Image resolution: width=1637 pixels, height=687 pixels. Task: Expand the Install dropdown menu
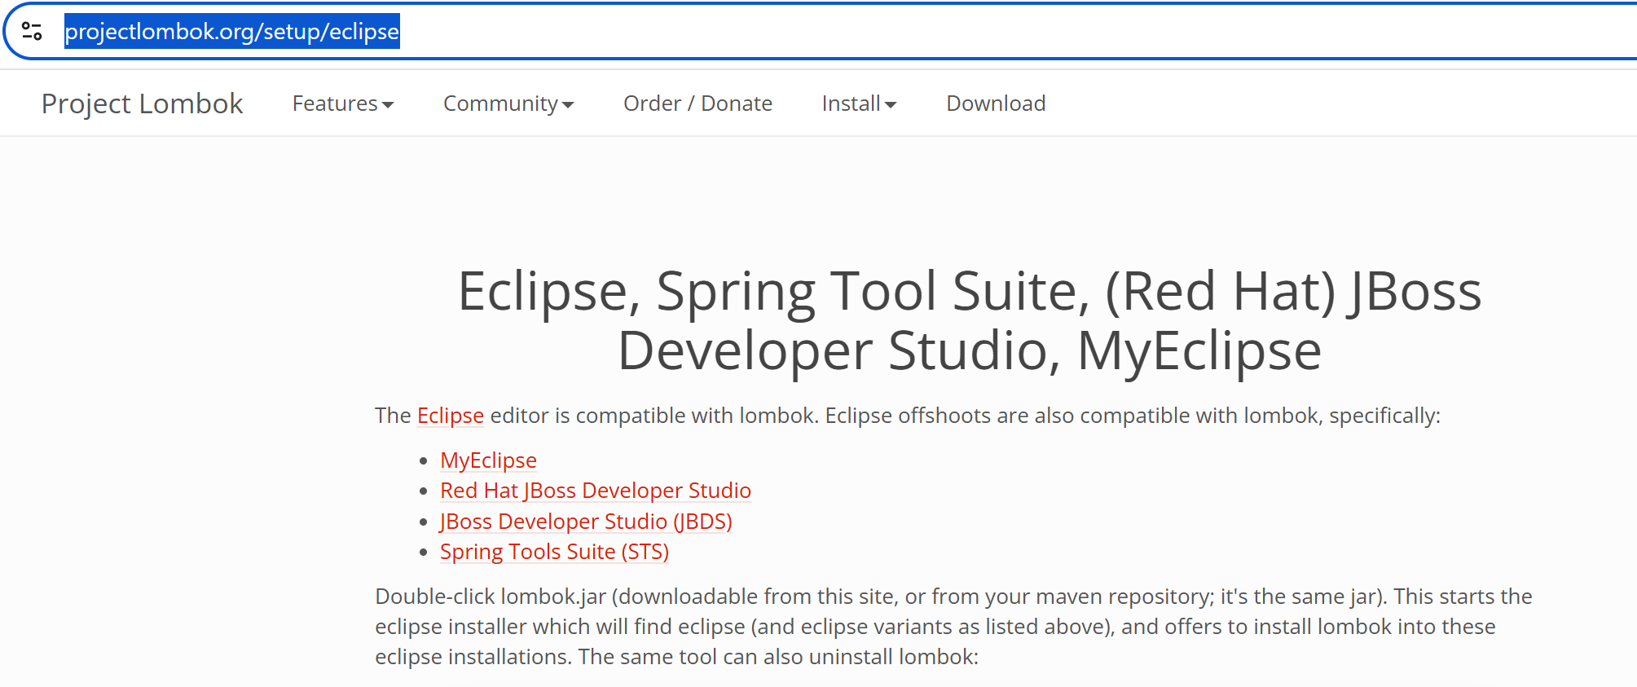click(x=859, y=103)
